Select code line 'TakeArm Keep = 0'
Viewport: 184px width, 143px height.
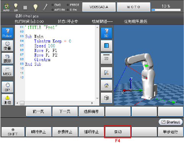point(53,41)
